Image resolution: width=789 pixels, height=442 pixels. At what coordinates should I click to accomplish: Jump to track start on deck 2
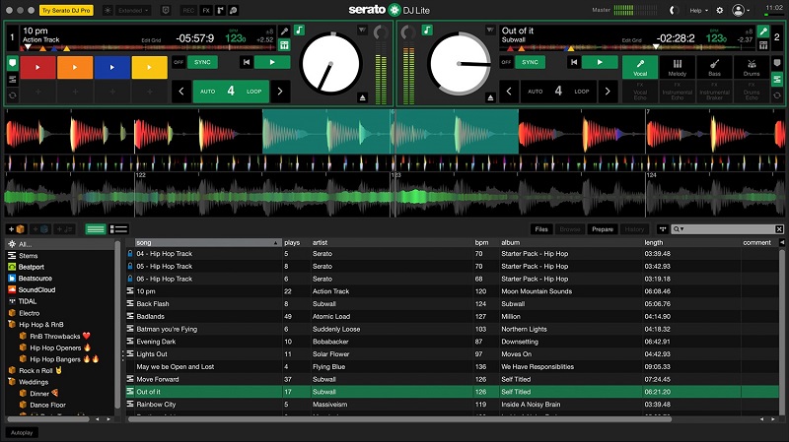574,62
